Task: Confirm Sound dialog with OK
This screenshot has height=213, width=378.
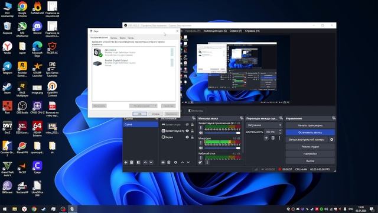Action: point(139,114)
